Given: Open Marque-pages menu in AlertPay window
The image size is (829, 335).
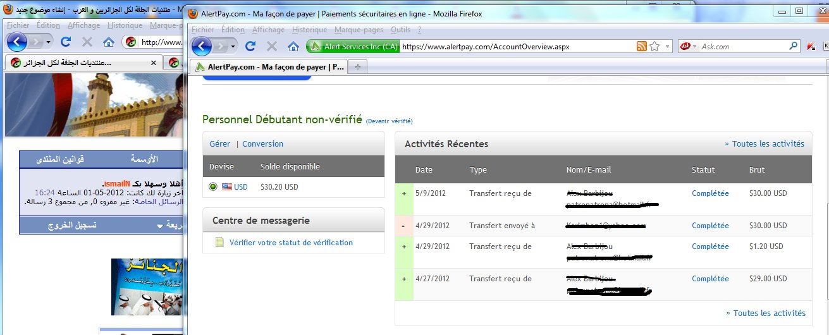Looking at the screenshot, I should tap(360, 29).
